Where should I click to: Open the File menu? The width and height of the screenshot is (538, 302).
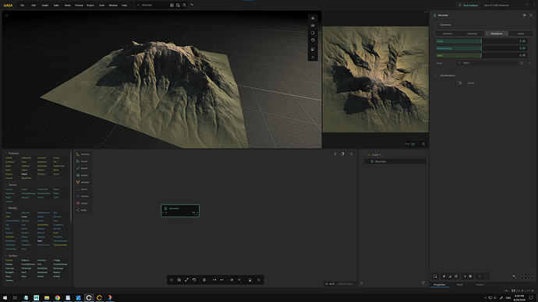pos(22,5)
